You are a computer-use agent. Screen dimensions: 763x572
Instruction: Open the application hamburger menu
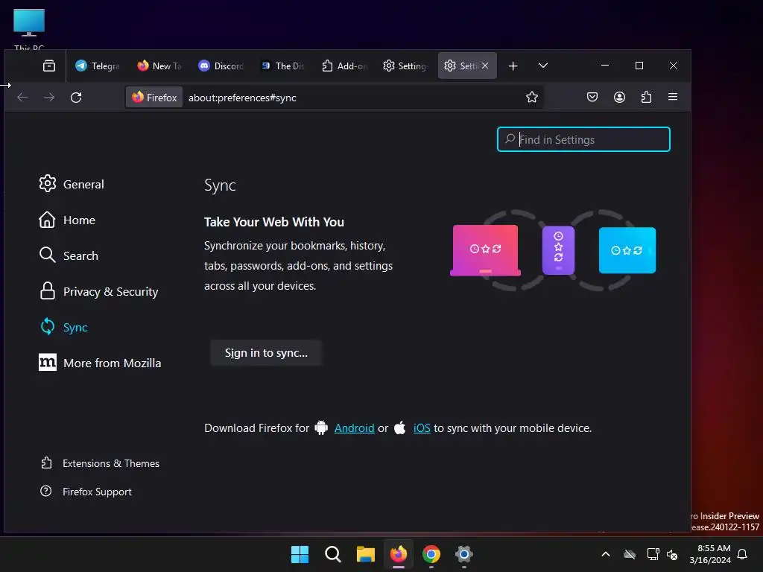(x=673, y=98)
